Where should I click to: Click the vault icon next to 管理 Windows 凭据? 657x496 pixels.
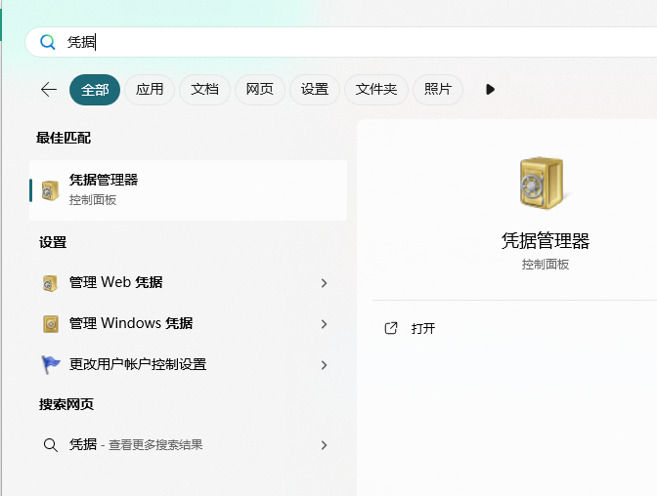(x=51, y=324)
